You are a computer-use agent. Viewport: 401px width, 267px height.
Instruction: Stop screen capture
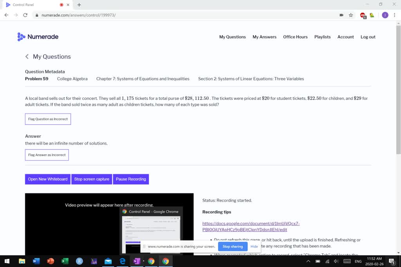coord(92,179)
